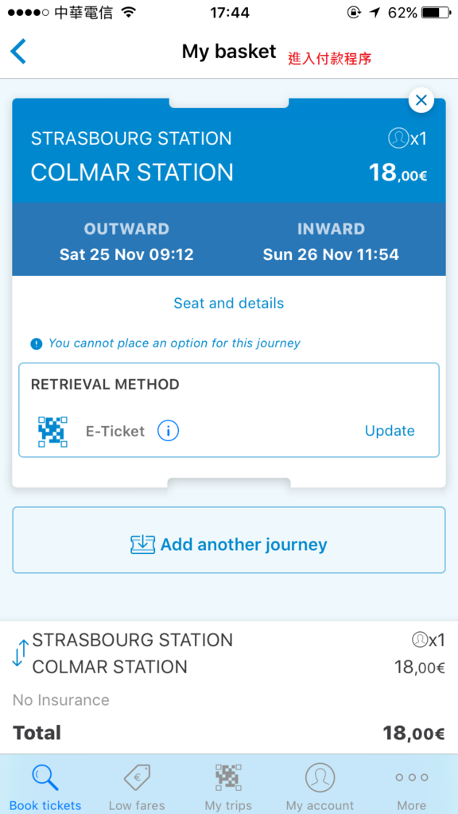
Task: Remove the journey with the X icon
Action: [x=421, y=100]
